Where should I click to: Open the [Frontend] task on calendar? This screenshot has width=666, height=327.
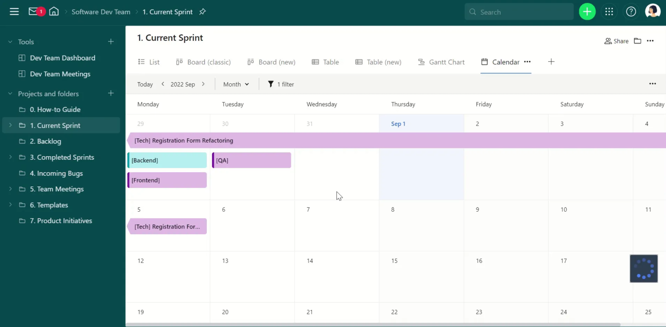(167, 180)
